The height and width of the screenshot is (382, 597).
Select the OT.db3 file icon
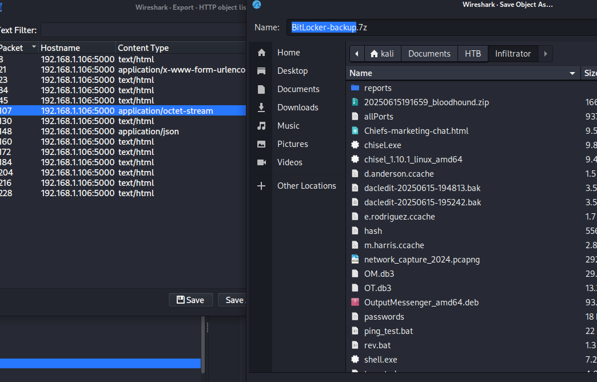355,288
